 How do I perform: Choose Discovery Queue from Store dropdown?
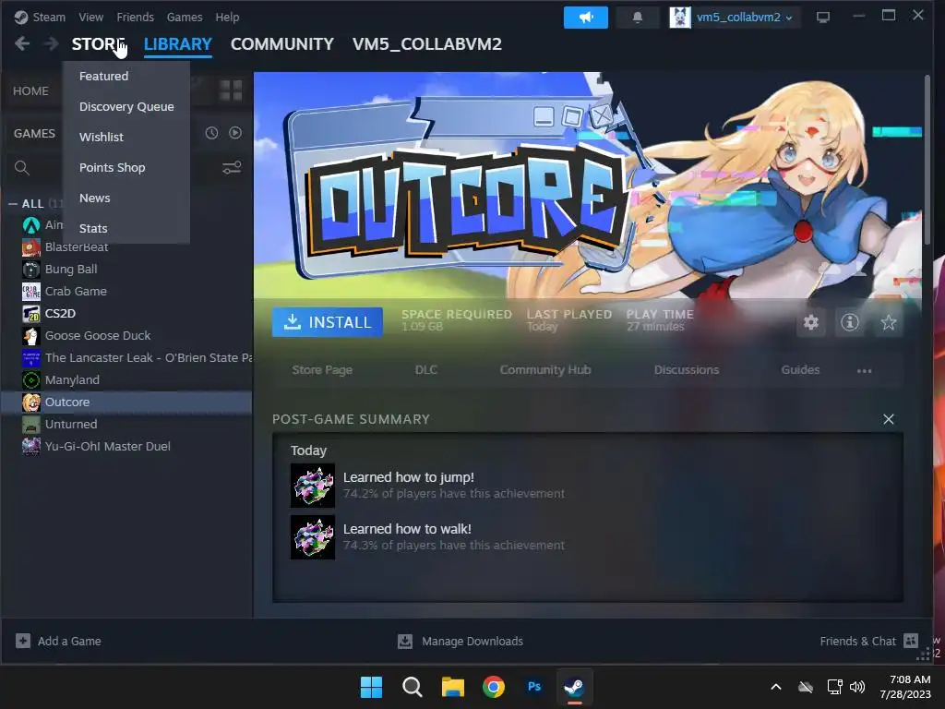(126, 107)
